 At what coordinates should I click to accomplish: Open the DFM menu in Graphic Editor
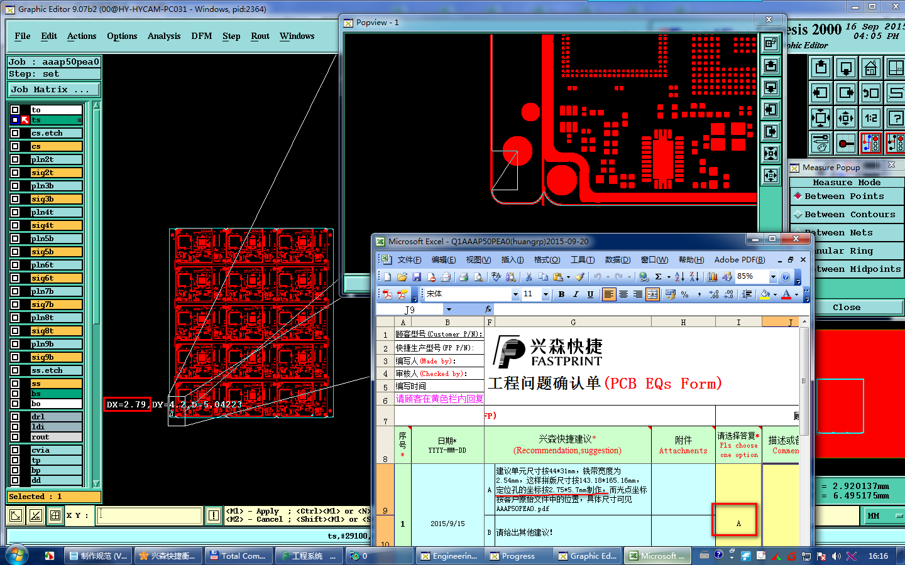pyautogui.click(x=202, y=36)
